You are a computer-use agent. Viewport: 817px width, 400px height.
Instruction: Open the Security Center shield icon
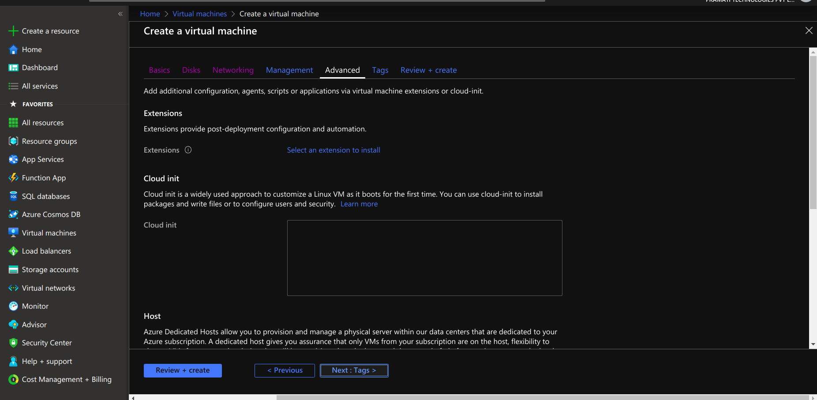13,343
